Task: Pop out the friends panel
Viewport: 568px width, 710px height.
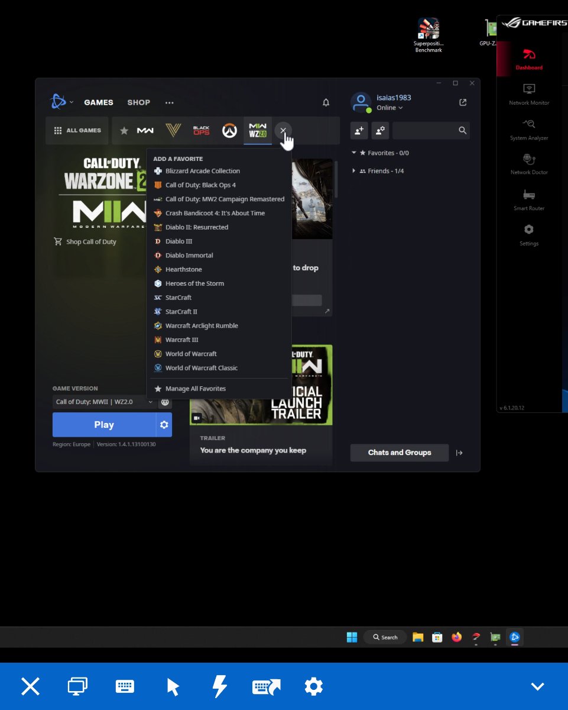Action: pyautogui.click(x=463, y=102)
